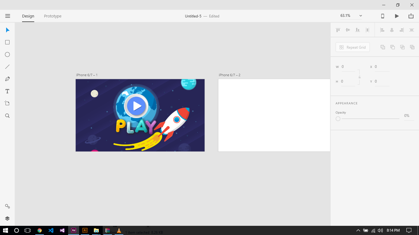Switch to the Prototype tab
419x235 pixels.
pos(52,16)
